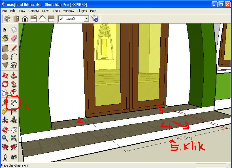Choose the 3D Text tool
The image size is (232, 168).
(x=14, y=120)
